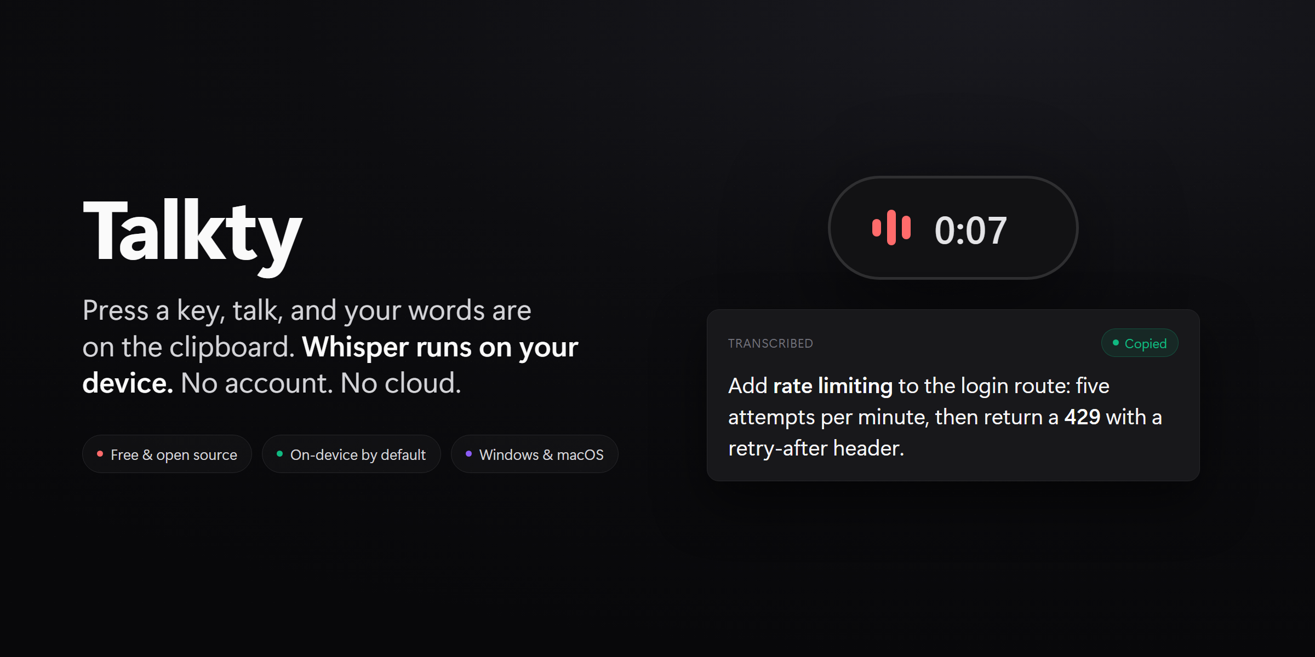Select the On-device by default pill
Screen dimensions: 1315x657
351,454
